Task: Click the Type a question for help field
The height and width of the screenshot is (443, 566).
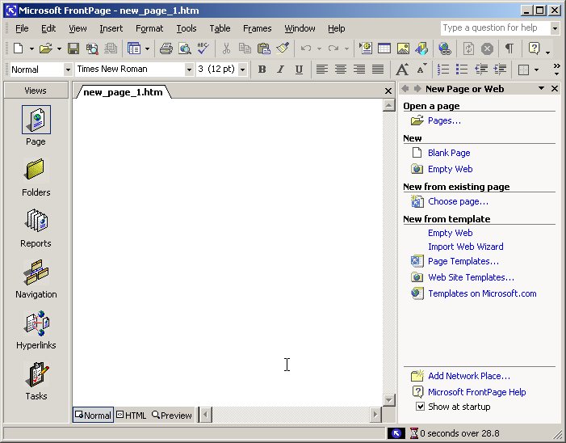Action: 494,27
